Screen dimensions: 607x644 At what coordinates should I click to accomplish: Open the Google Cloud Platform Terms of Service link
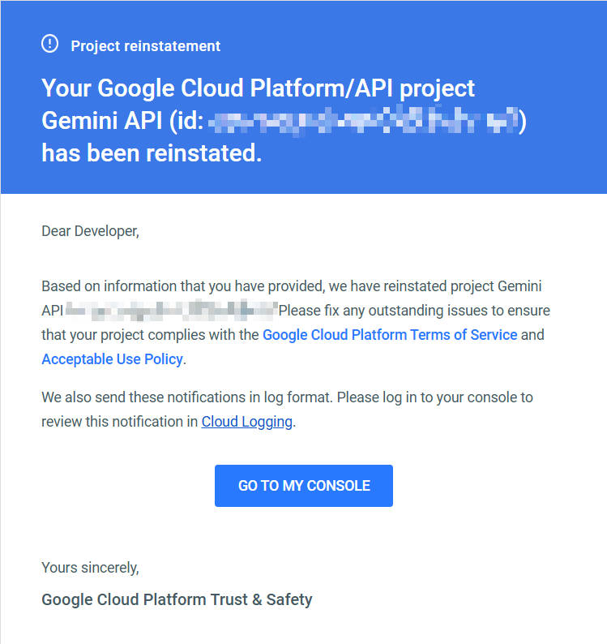(x=390, y=335)
